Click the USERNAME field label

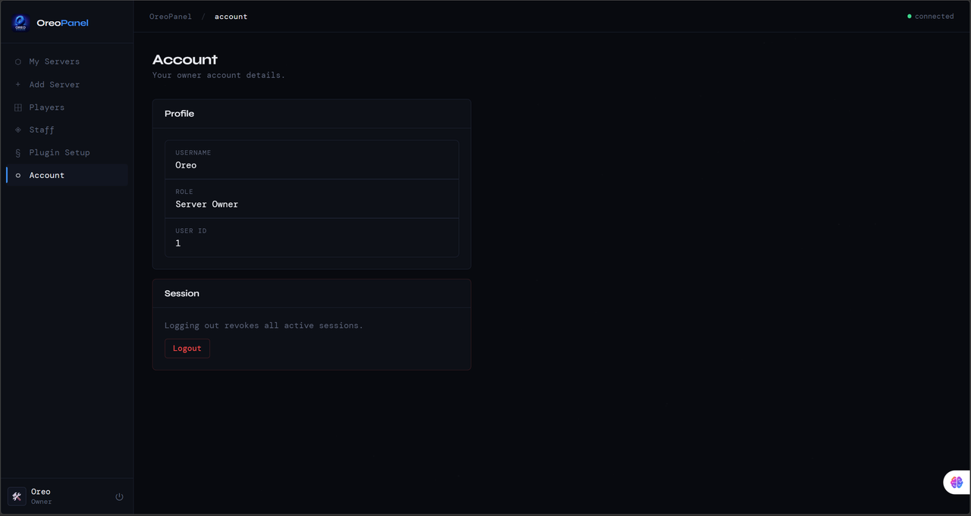coord(193,153)
